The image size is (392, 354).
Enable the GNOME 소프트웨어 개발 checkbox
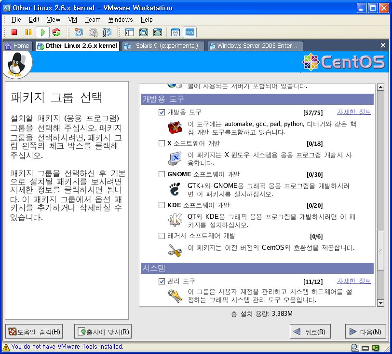point(162,174)
